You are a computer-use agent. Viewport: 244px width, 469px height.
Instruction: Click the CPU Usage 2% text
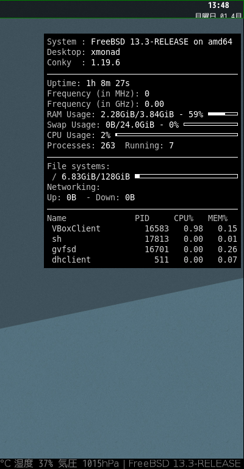point(79,135)
